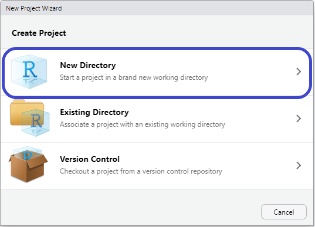Click the Existing Directory folder-and-cube icon
Viewport: 315px width, 227px height.
pos(30,118)
